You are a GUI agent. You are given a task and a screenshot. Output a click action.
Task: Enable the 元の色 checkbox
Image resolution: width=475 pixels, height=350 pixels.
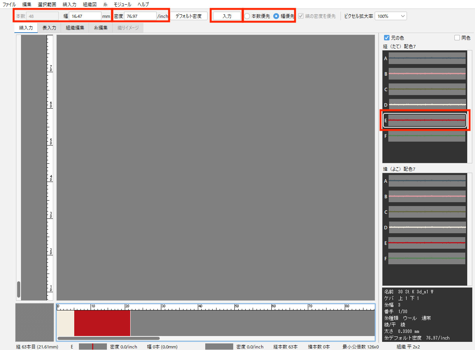tap(387, 38)
